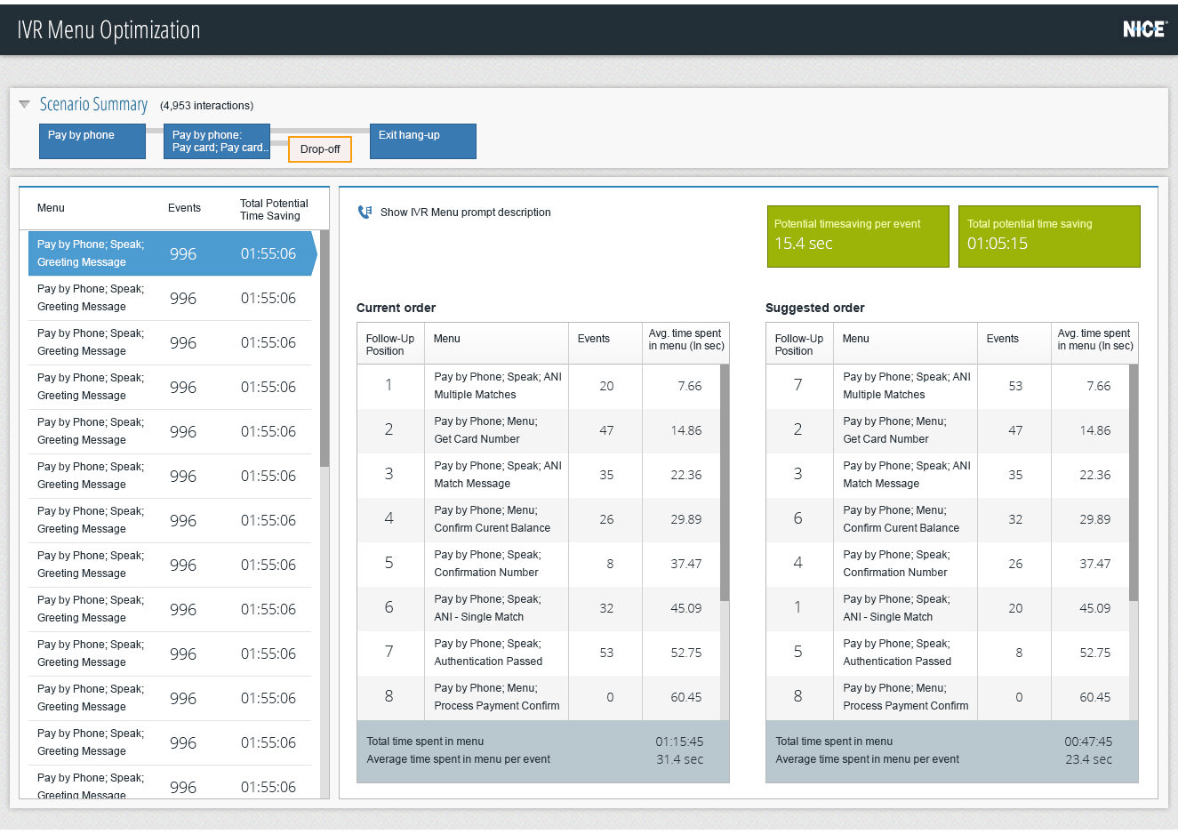Click Follow-Up Position header in Current order
Screen dimensions: 1178x834
pyautogui.click(x=390, y=345)
